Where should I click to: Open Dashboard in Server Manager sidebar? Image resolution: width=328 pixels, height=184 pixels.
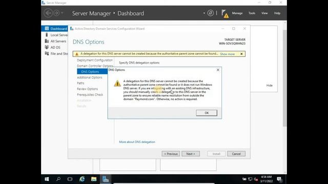pos(54,29)
